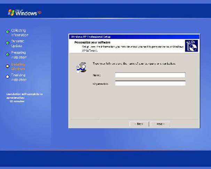Image resolution: width=211 pixels, height=169 pixels.
Task: Click the "Preparing installation" step text
Action: pyautogui.click(x=19, y=55)
